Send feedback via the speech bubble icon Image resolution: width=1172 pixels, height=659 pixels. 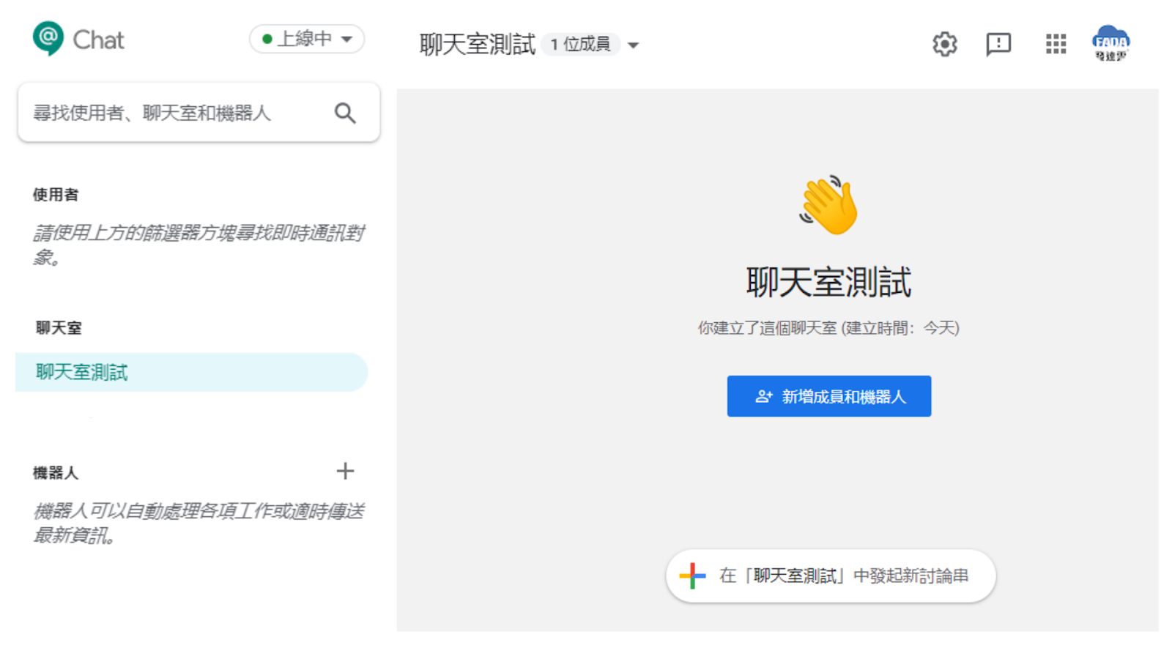tap(998, 44)
